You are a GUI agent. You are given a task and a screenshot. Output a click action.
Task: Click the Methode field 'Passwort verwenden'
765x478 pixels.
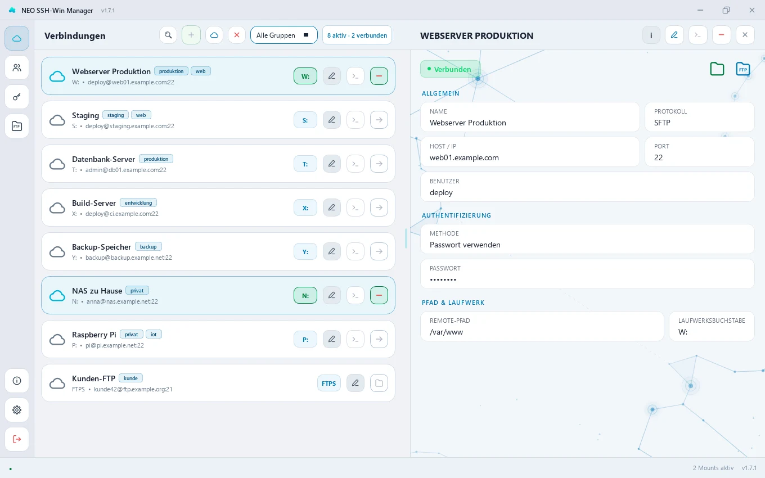587,239
